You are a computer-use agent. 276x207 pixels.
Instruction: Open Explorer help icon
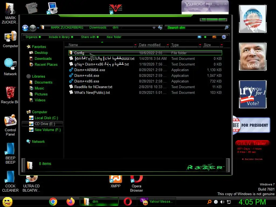224,37
